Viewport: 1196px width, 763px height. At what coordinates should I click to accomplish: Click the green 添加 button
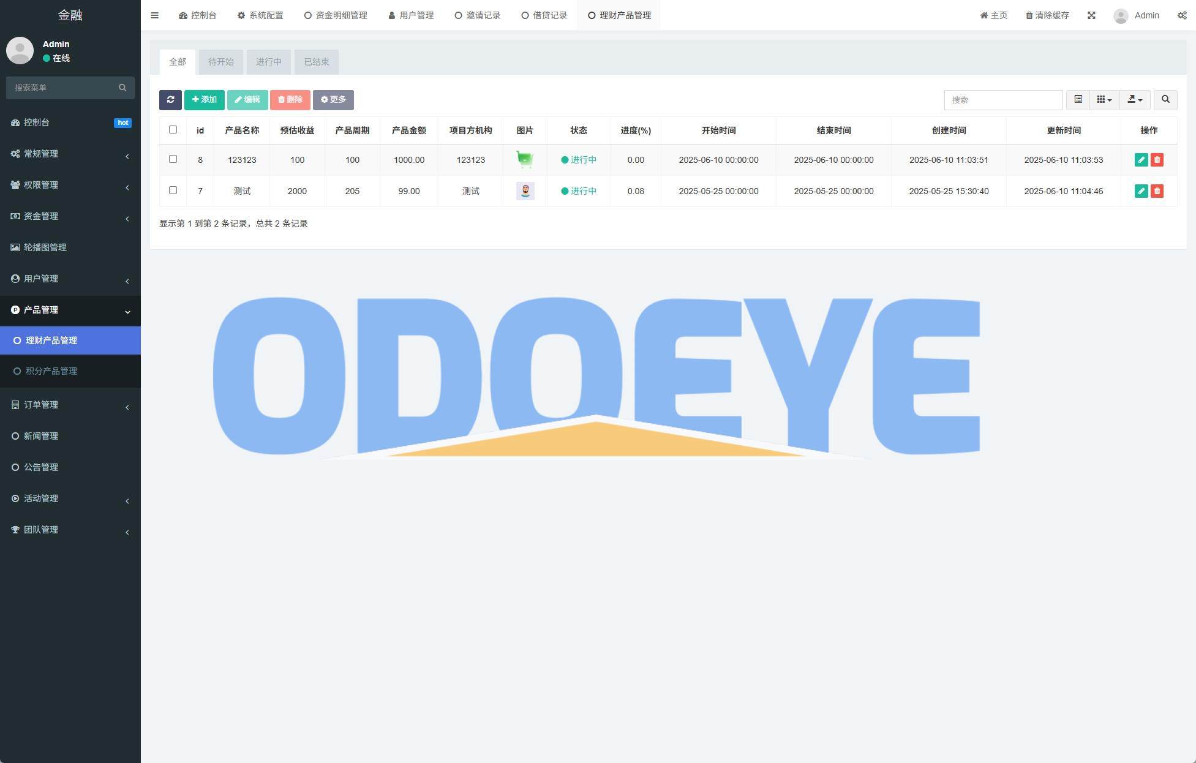204,100
